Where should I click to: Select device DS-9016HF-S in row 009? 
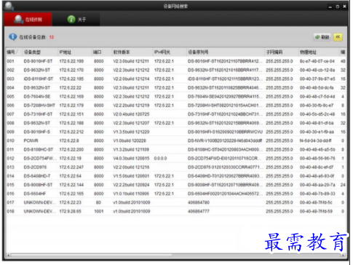[x=37, y=132]
